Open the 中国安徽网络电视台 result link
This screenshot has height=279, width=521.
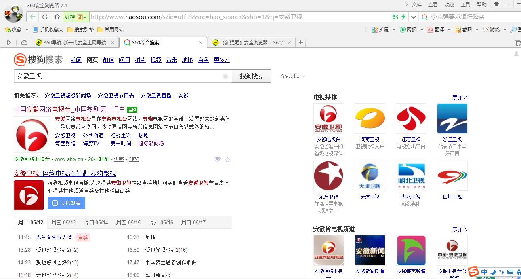pos(69,109)
